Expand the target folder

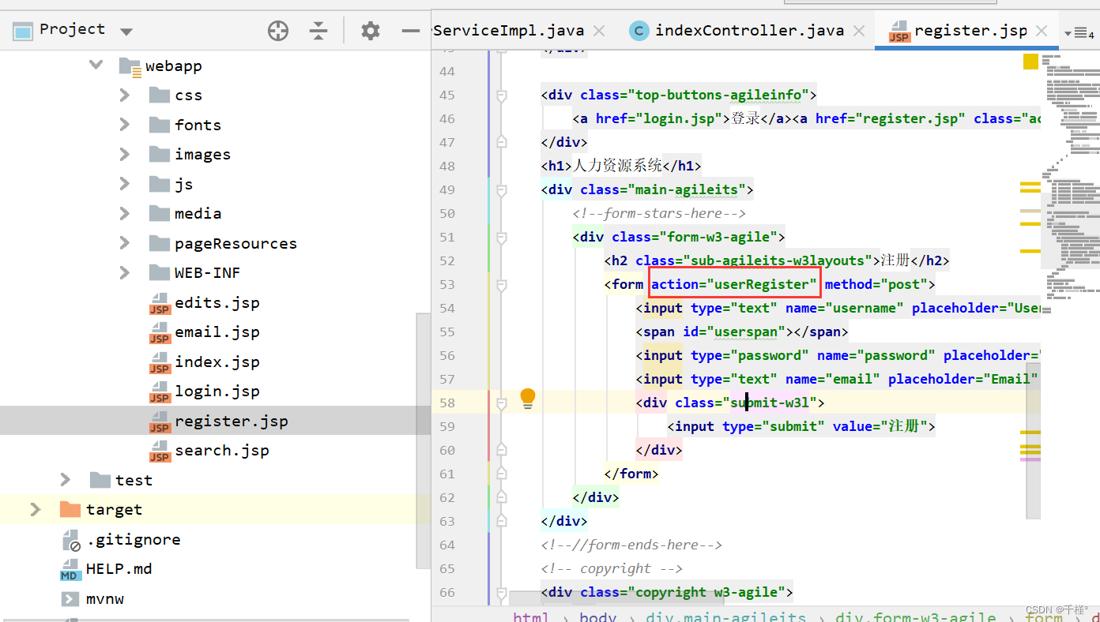(35, 509)
